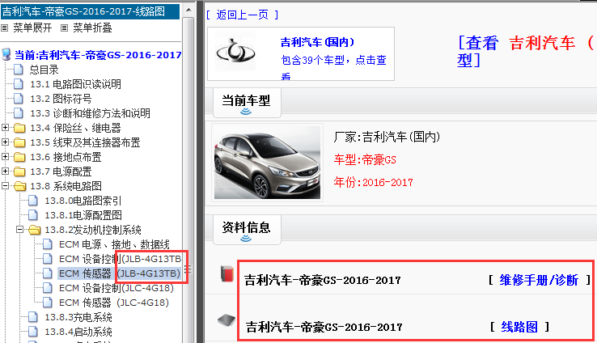This screenshot has width=597, height=343.
Task: Click the page icon for ECM 传感器 (JLC-4G18)
Action: [x=48, y=303]
